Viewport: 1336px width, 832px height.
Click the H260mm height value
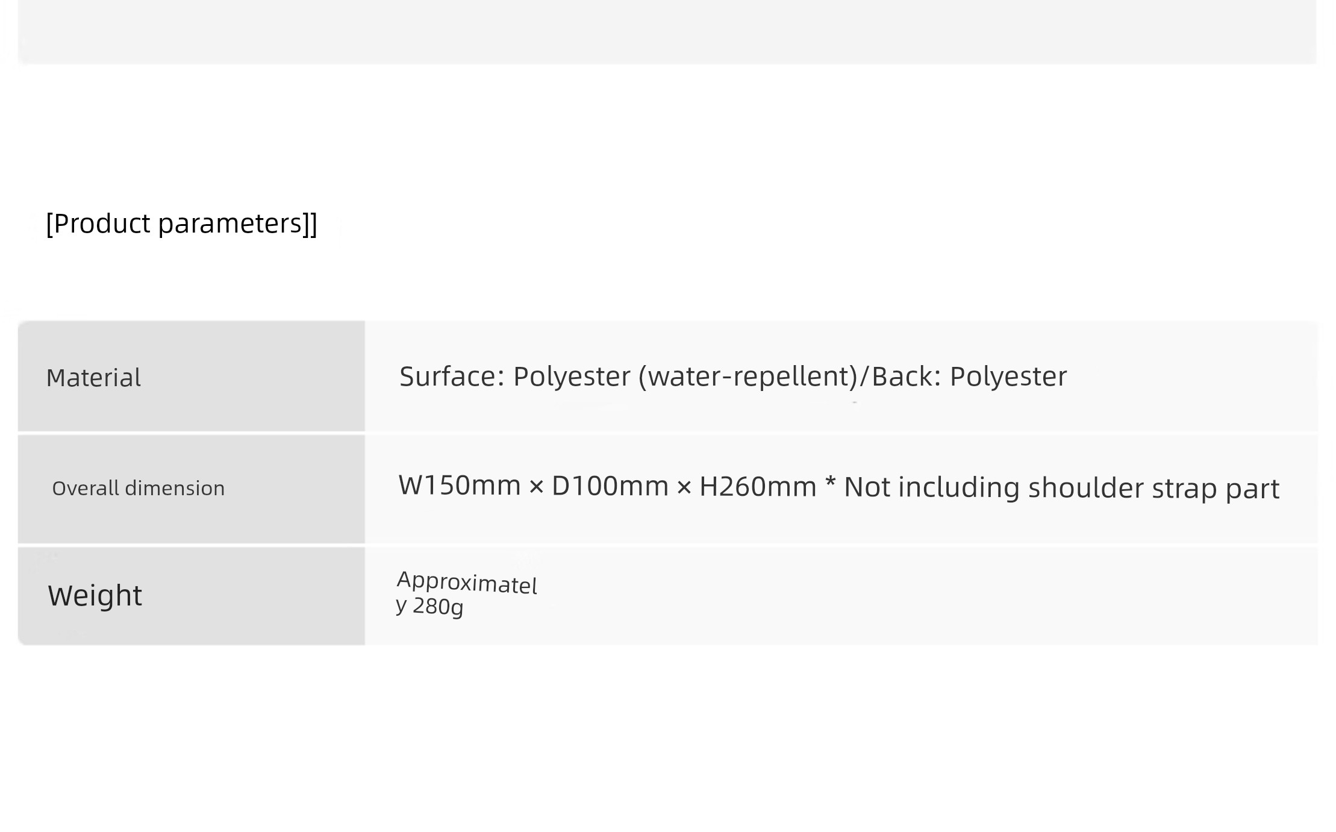[x=758, y=486]
